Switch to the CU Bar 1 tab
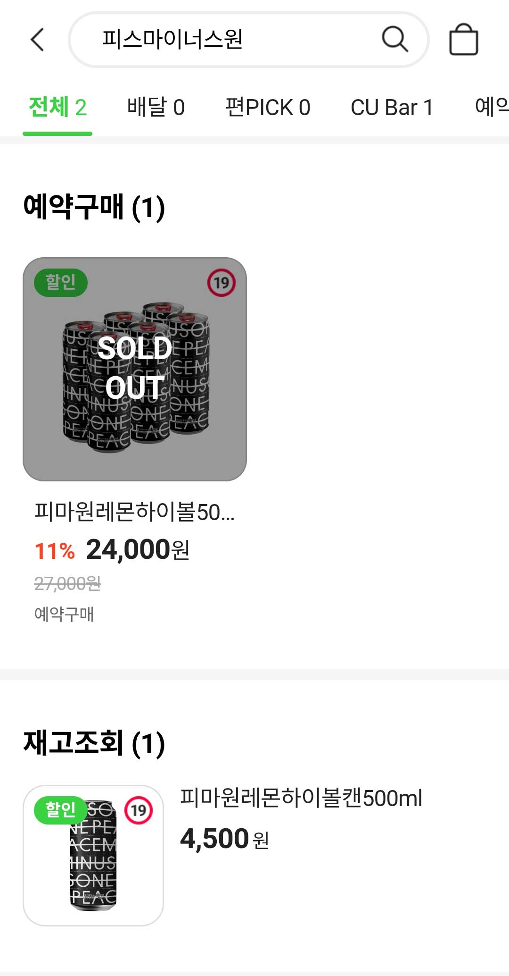Viewport: 509px width, 976px height. [393, 108]
